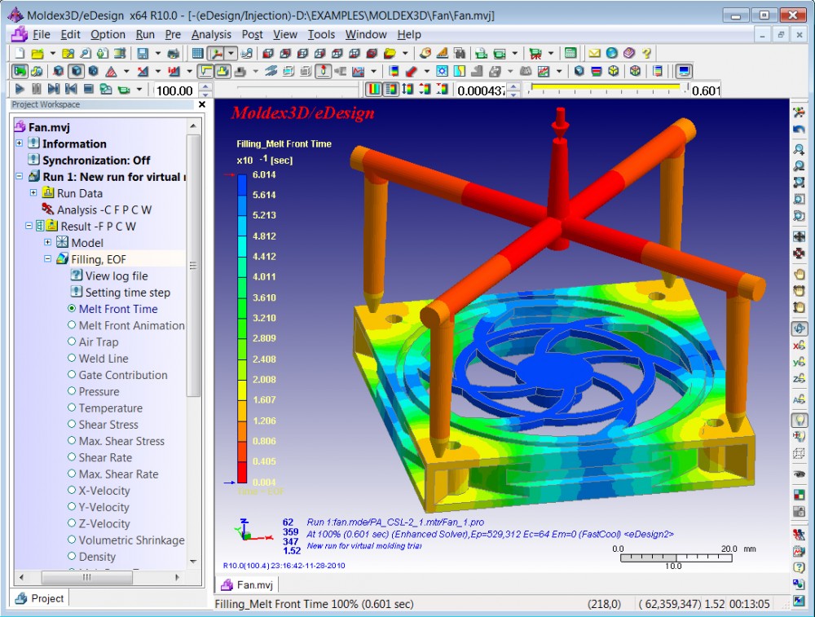
Task: Click the rotate about Z axis icon
Action: coord(799,380)
